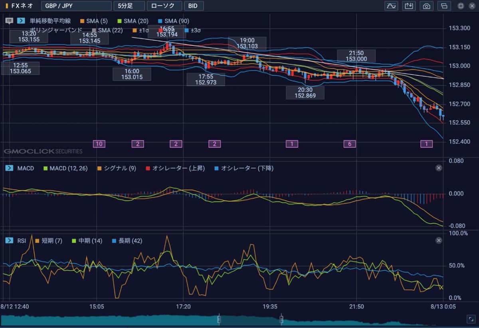The image size is (479, 328).
Task: Take a chart snapshot with camera icon
Action: click(x=427, y=6)
